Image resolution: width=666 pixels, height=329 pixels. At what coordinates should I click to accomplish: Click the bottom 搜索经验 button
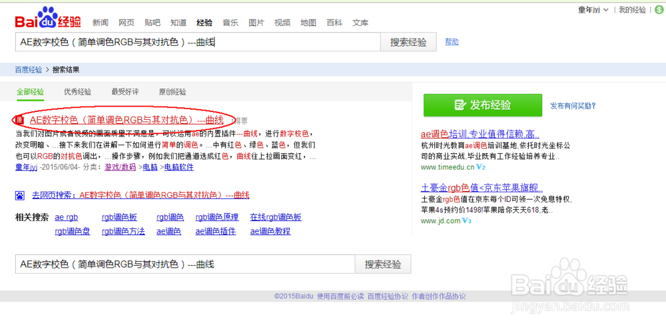point(383,264)
